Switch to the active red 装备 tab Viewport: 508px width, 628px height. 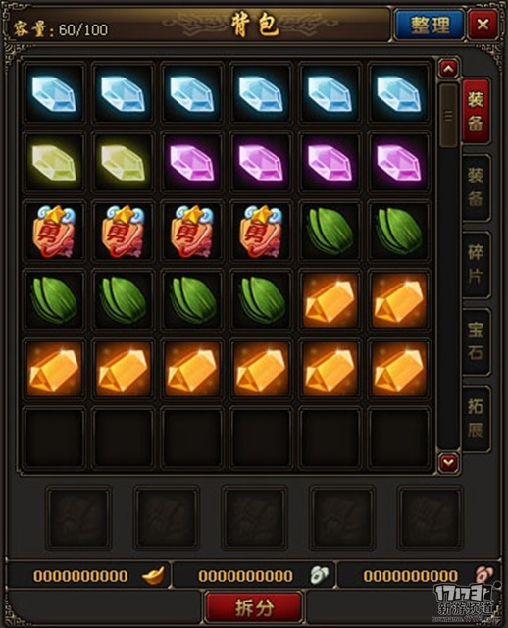click(476, 111)
